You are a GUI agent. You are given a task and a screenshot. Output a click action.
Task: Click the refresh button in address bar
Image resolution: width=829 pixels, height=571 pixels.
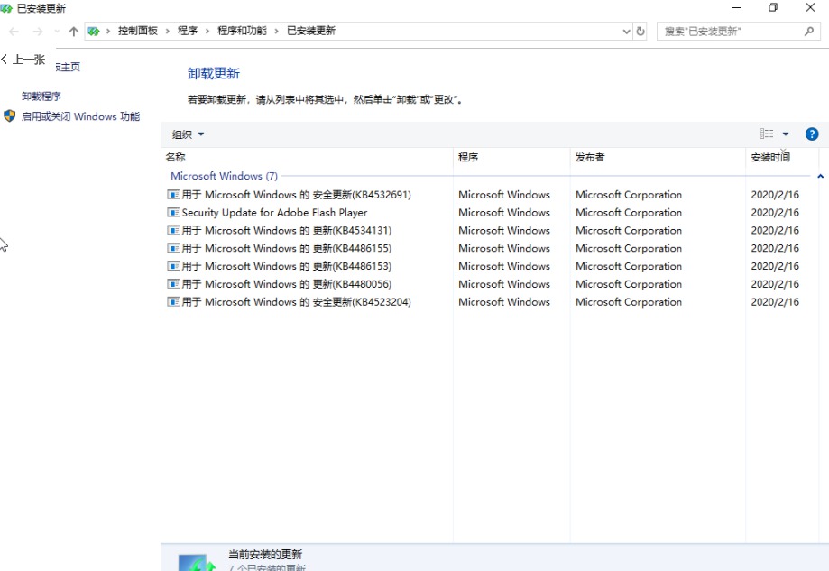click(640, 32)
